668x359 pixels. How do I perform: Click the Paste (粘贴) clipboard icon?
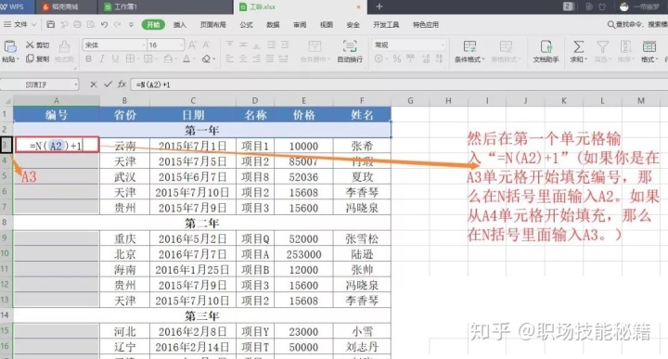point(10,46)
